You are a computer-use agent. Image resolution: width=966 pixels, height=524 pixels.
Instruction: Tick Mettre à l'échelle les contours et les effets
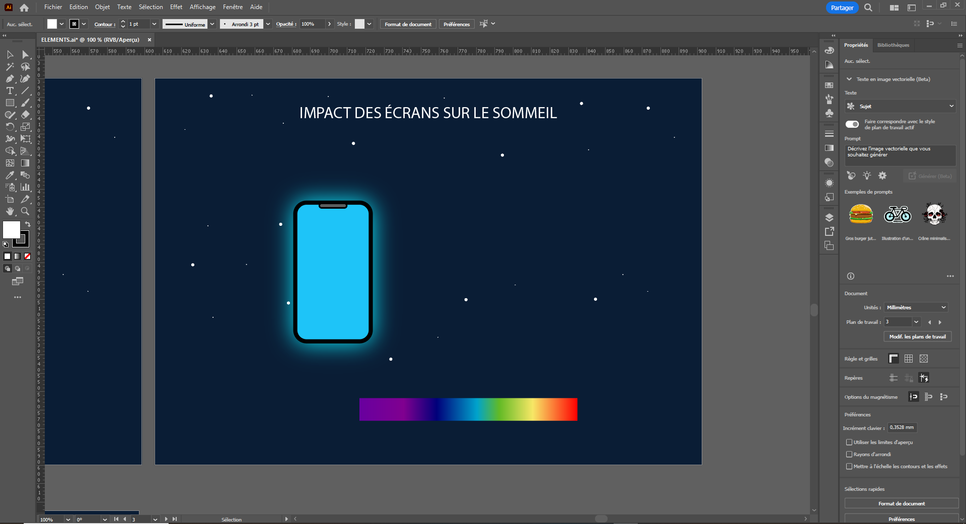point(849,466)
